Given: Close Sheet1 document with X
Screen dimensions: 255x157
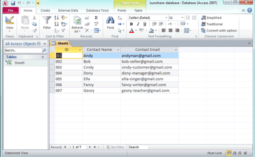Looking at the screenshot, I should tap(249, 43).
